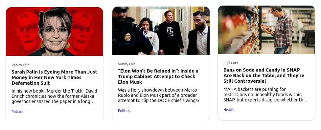The image size is (321, 130).
Task: Click the Sarah Palin defamation suit headline
Action: coord(55,77)
